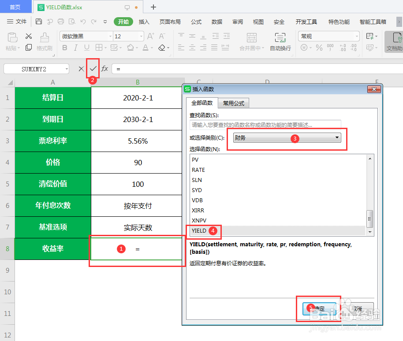The image size is (403, 341).
Task: Switch to the 公式 ribbon tab
Action: pyautogui.click(x=196, y=22)
